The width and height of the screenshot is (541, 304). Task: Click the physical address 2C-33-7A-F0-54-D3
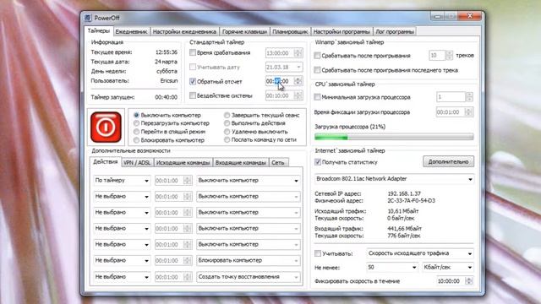(412, 201)
